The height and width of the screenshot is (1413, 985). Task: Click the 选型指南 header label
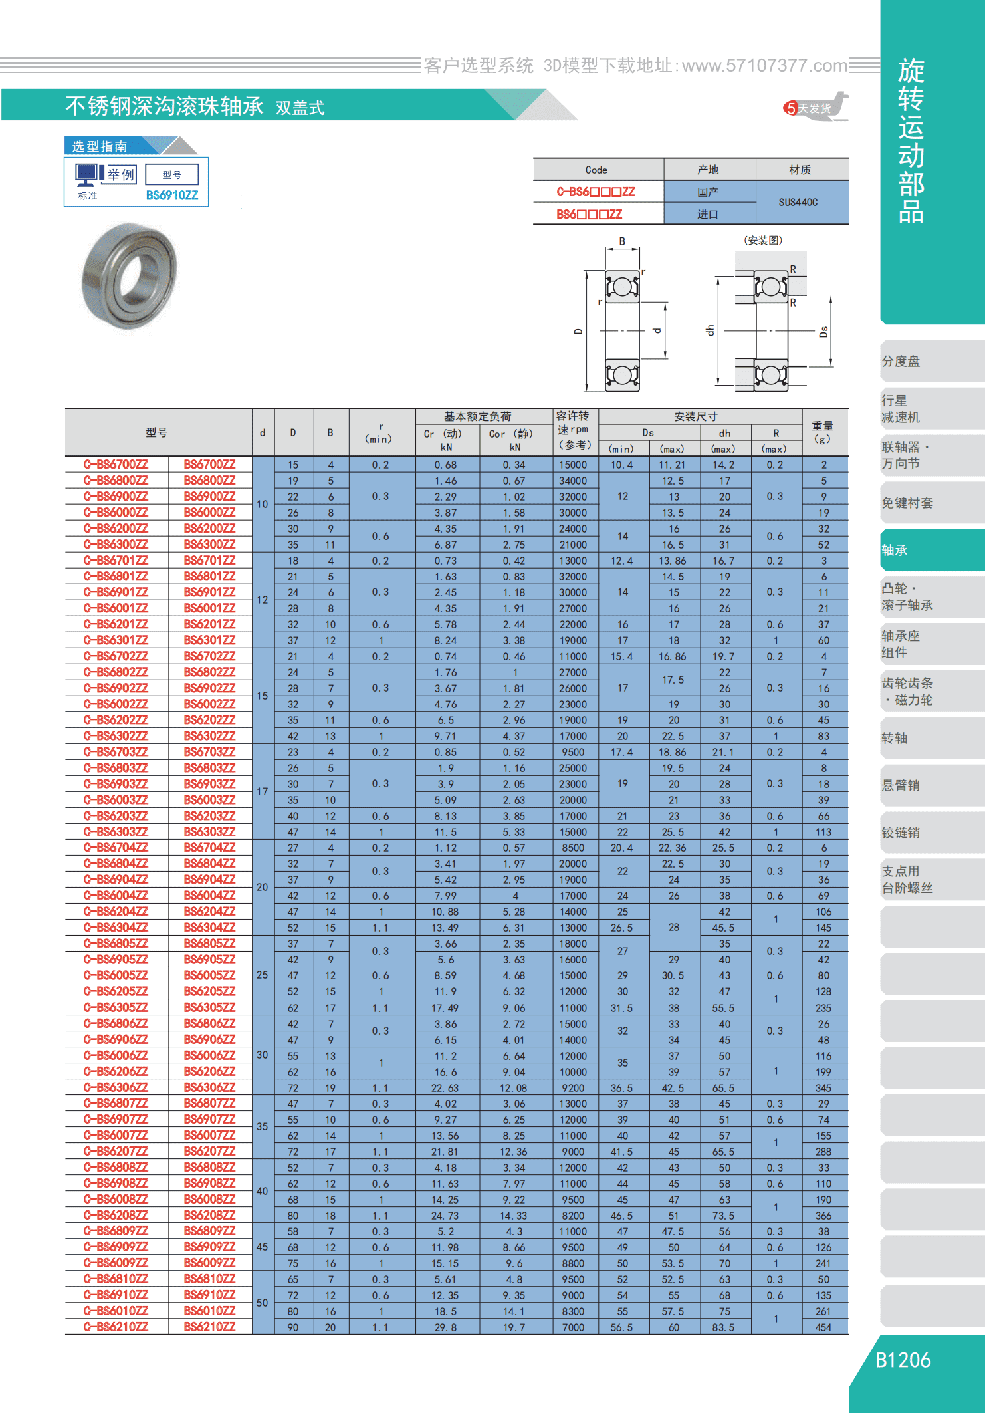[x=100, y=146]
